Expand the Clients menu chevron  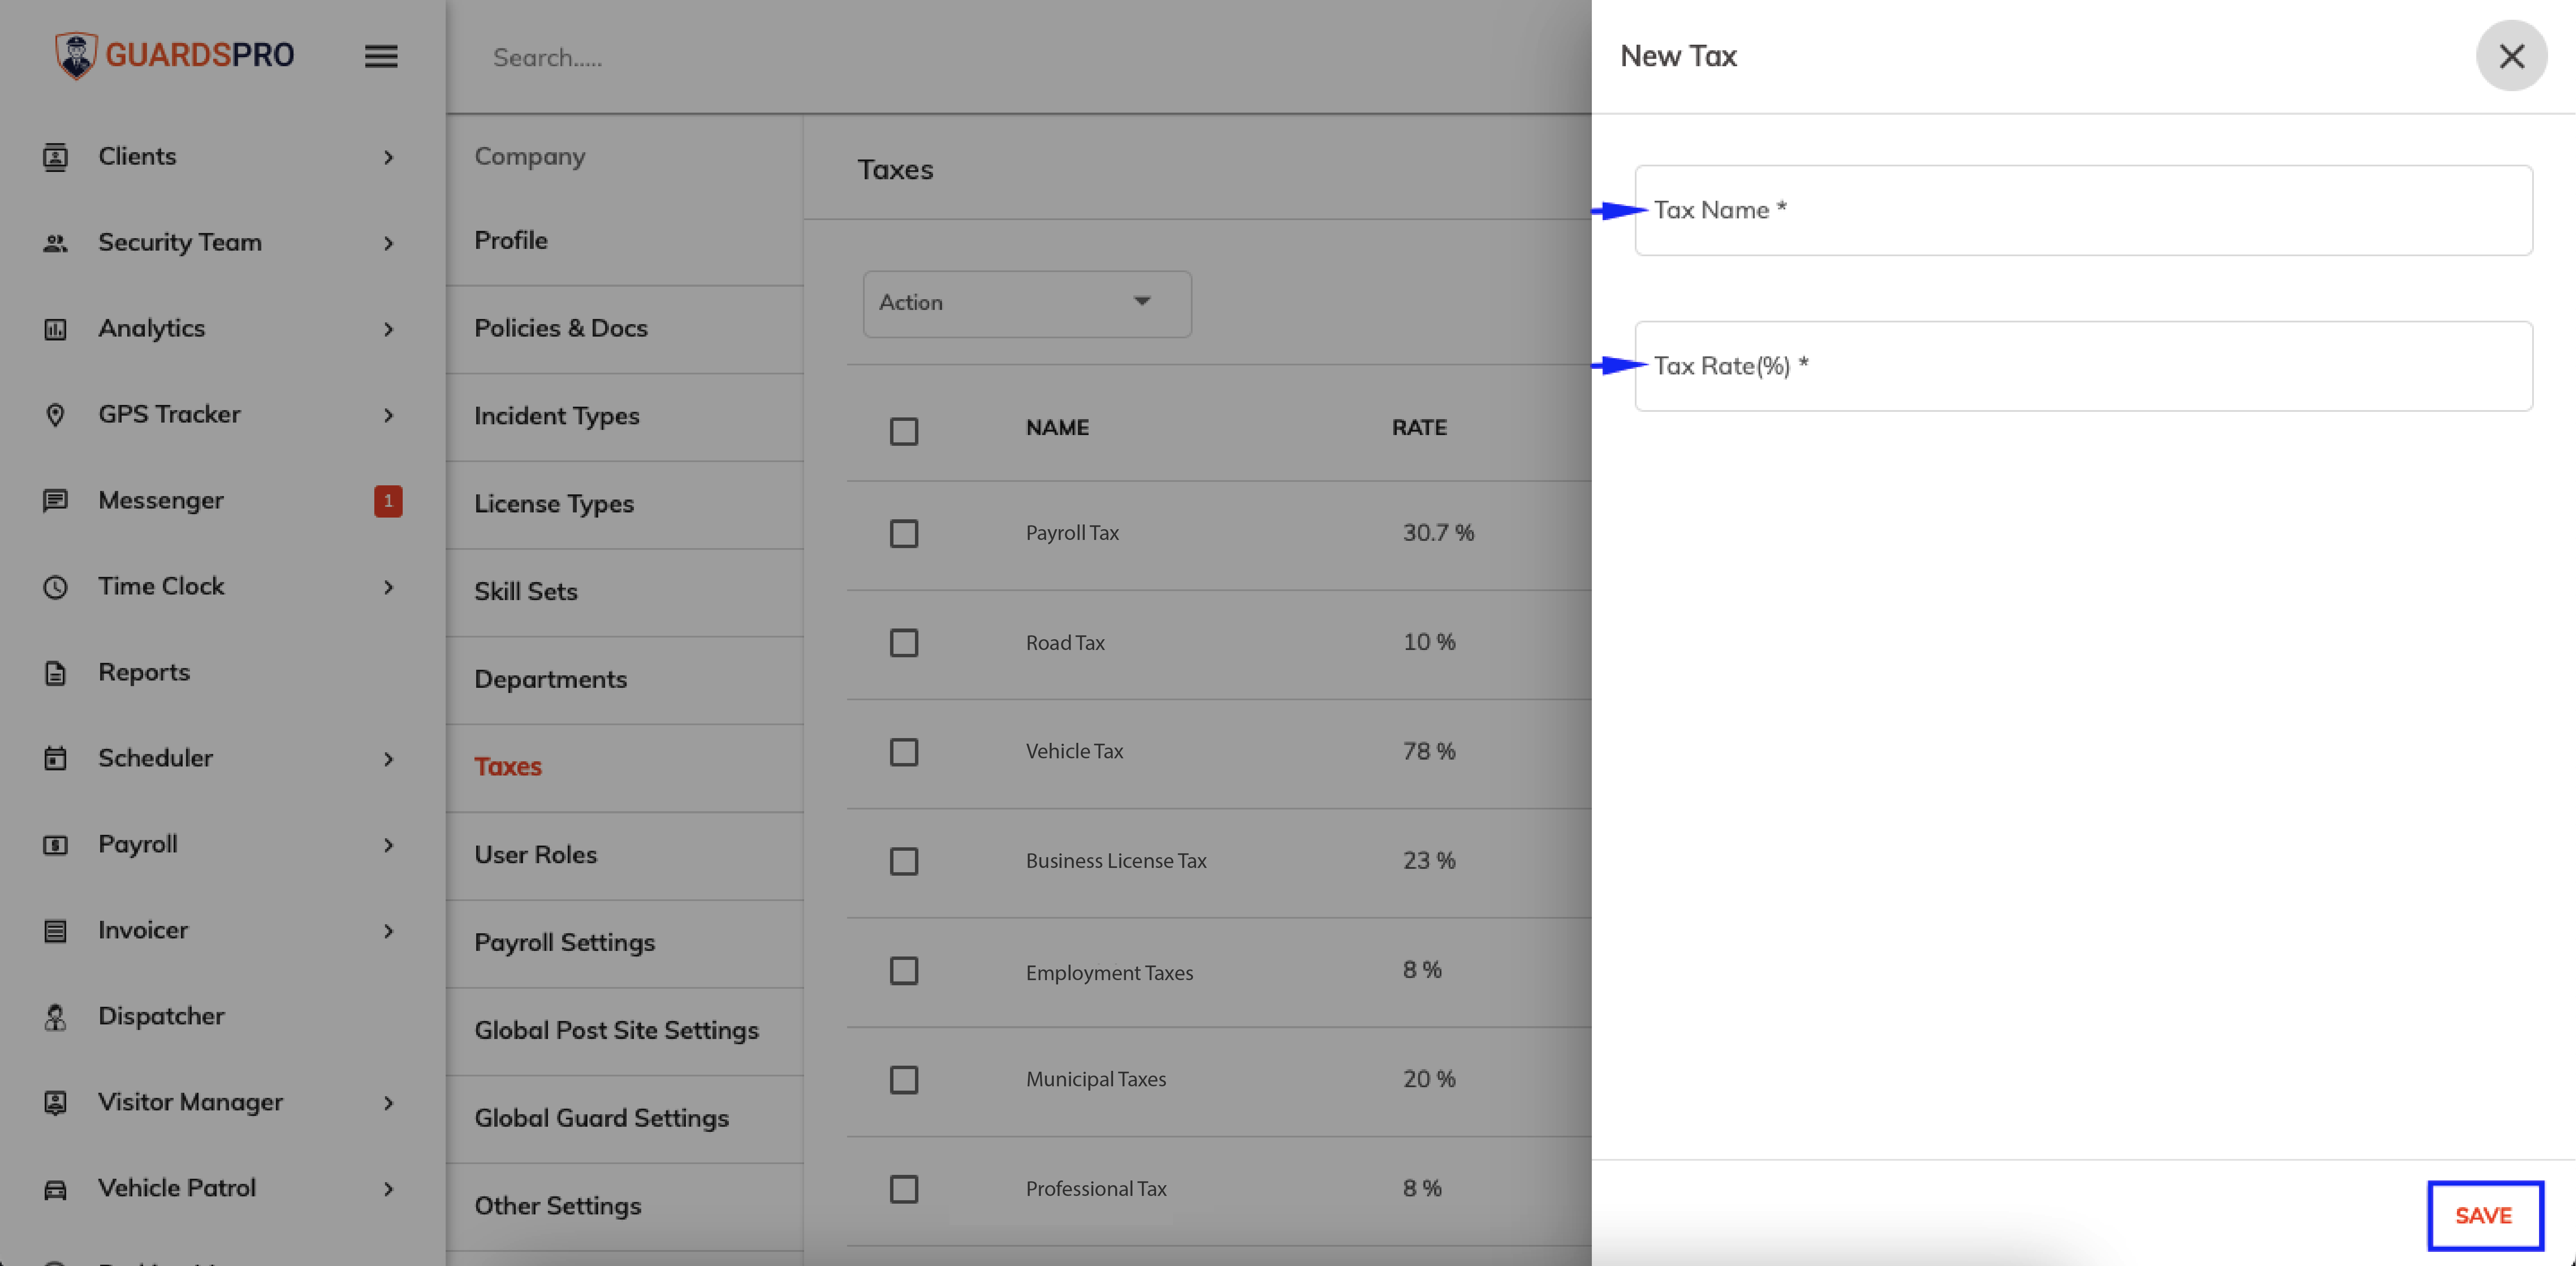[x=388, y=157]
